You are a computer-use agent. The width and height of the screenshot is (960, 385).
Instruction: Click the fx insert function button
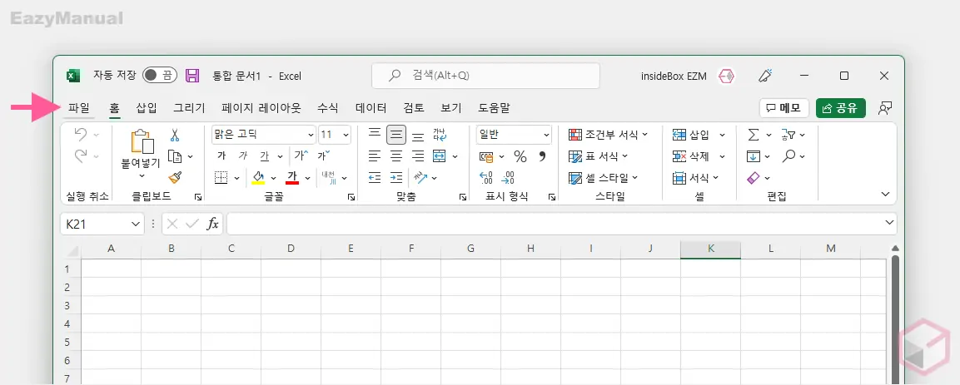(212, 225)
